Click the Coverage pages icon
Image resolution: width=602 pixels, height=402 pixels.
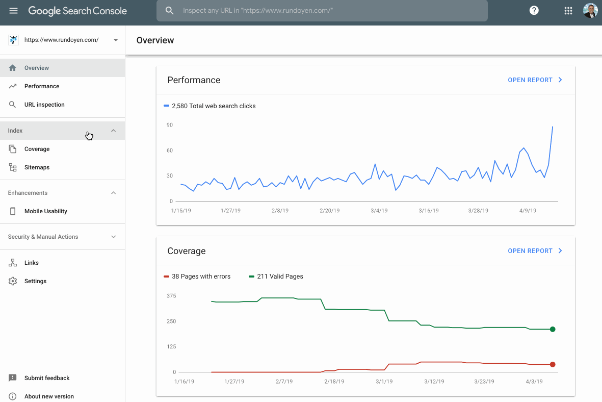coord(13,149)
